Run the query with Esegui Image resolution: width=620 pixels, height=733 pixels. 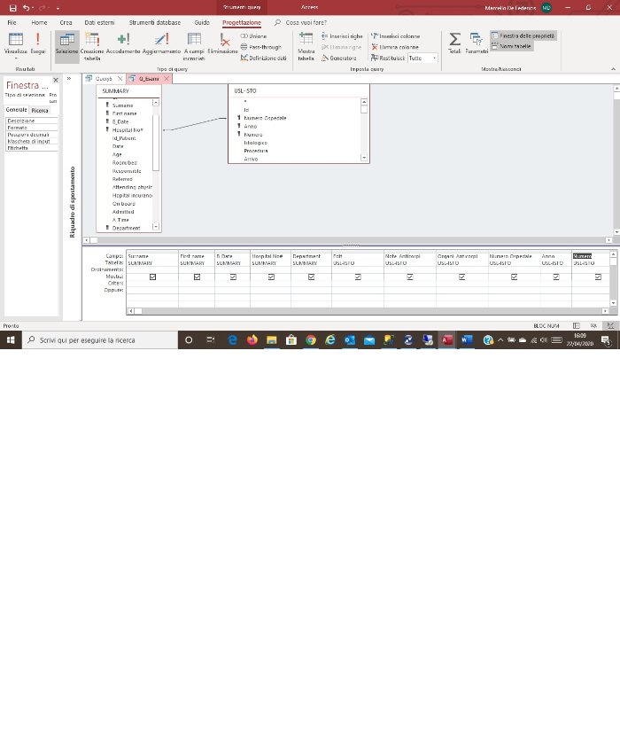37,43
